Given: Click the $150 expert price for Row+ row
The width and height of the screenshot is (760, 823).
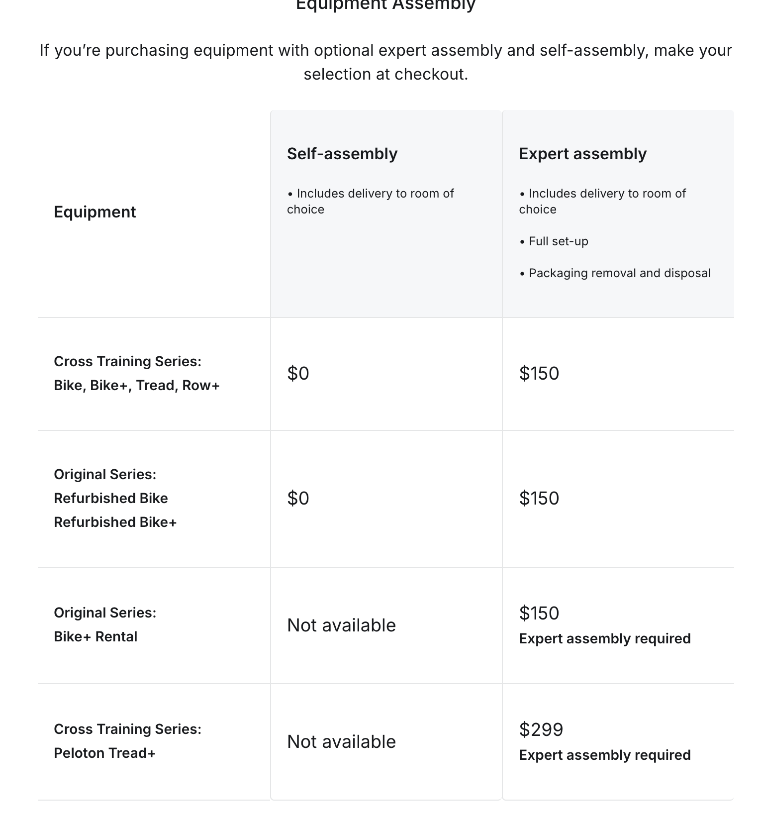Looking at the screenshot, I should pos(539,373).
